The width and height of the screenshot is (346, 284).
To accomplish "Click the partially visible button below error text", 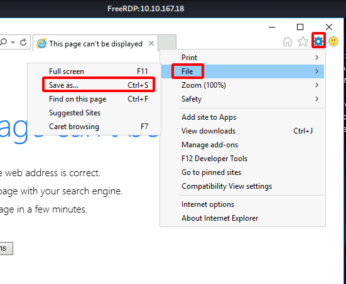I will coord(6,248).
